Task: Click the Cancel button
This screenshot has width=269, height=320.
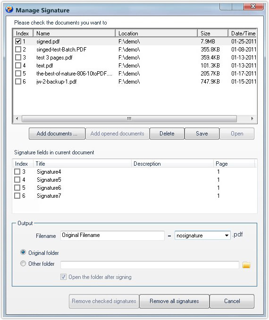Action: (232, 301)
